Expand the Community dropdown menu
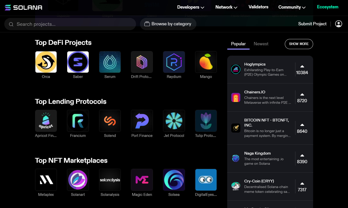Image resolution: width=348 pixels, height=208 pixels. click(292, 7)
